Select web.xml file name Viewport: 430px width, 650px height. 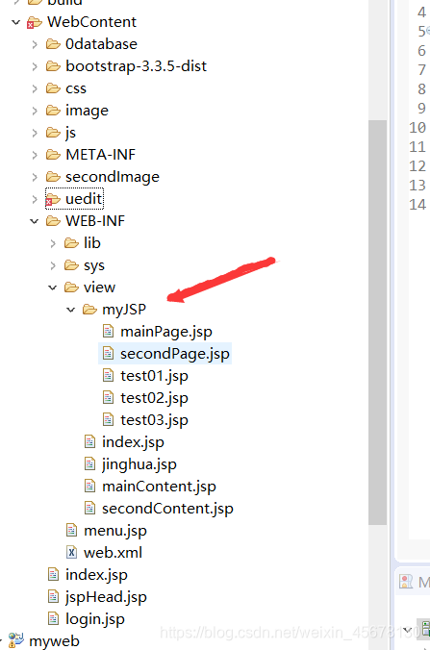113,553
